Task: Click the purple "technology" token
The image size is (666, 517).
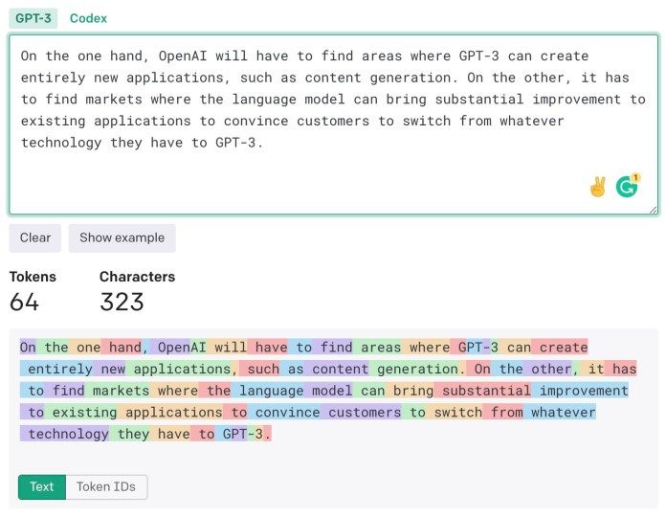Action: (68, 434)
